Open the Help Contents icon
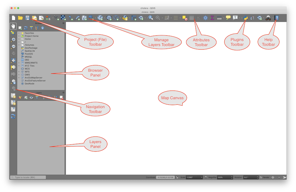Screen dimensions: 296x192 [277, 18]
